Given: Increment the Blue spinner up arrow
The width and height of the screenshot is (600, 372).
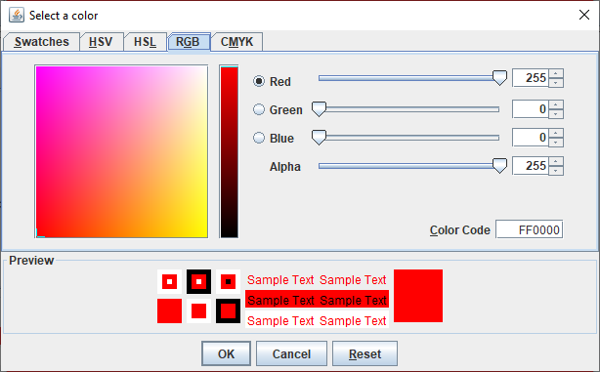Looking at the screenshot, I should (556, 133).
